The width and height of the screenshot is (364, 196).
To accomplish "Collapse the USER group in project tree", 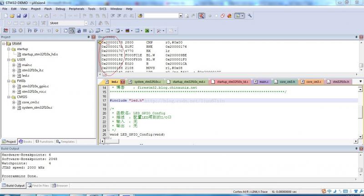I will pyautogui.click(x=9, y=60).
